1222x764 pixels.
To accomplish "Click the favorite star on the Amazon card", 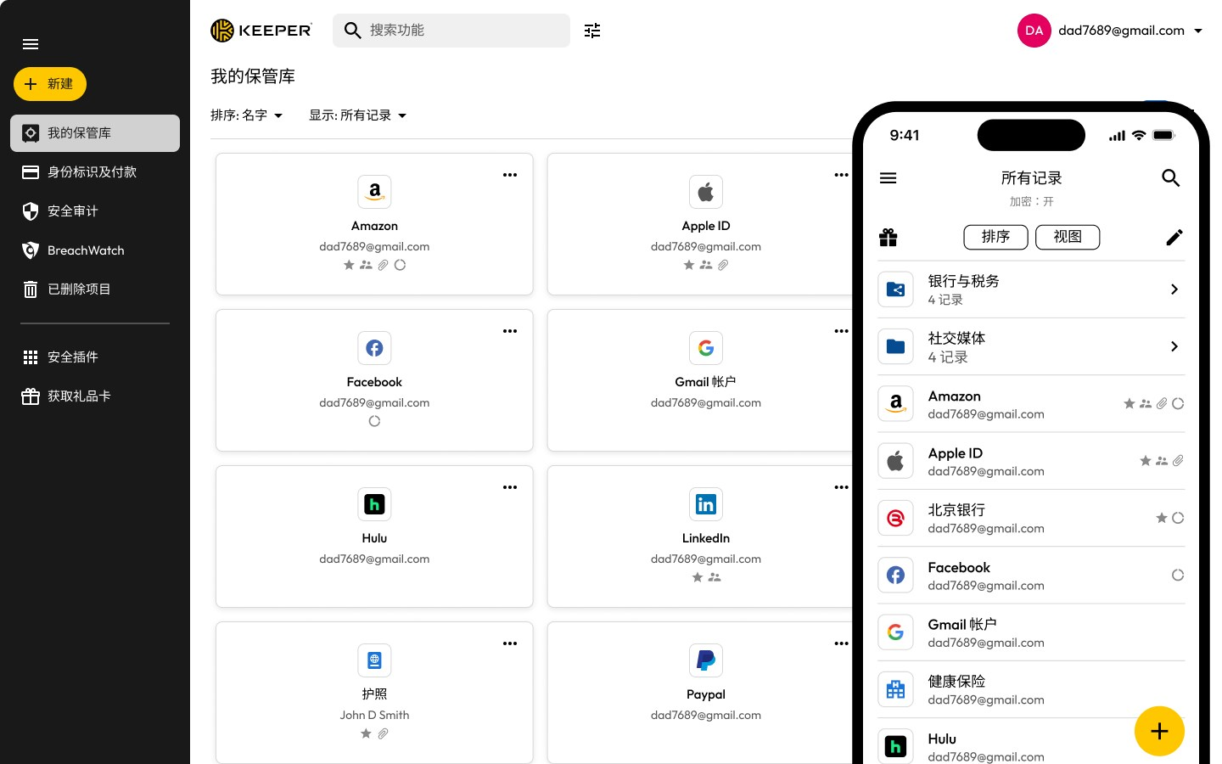I will 349,265.
